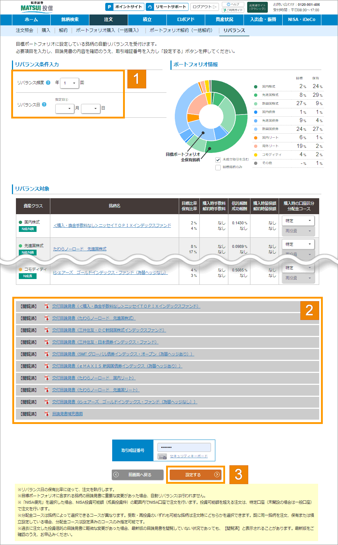Open the rebalance month dropdown
The width and height of the screenshot is (338, 545).
tap(65, 108)
